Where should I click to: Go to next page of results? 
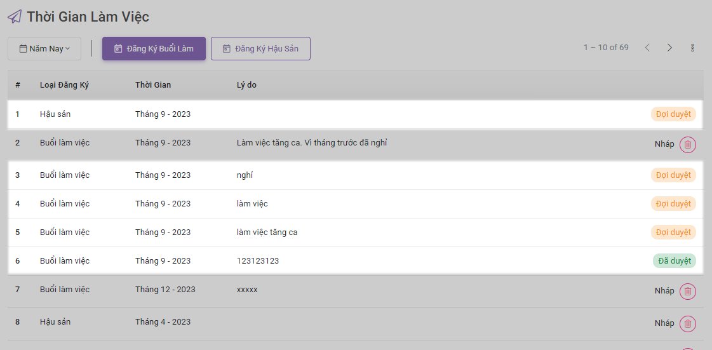(x=669, y=48)
